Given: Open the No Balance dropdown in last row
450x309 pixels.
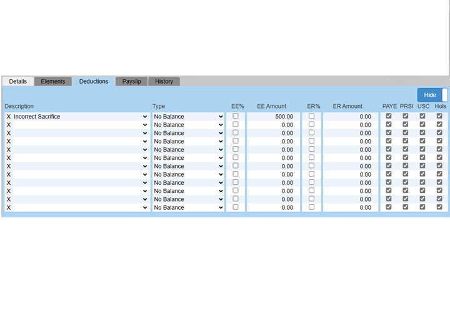Looking at the screenshot, I should (x=188, y=207).
